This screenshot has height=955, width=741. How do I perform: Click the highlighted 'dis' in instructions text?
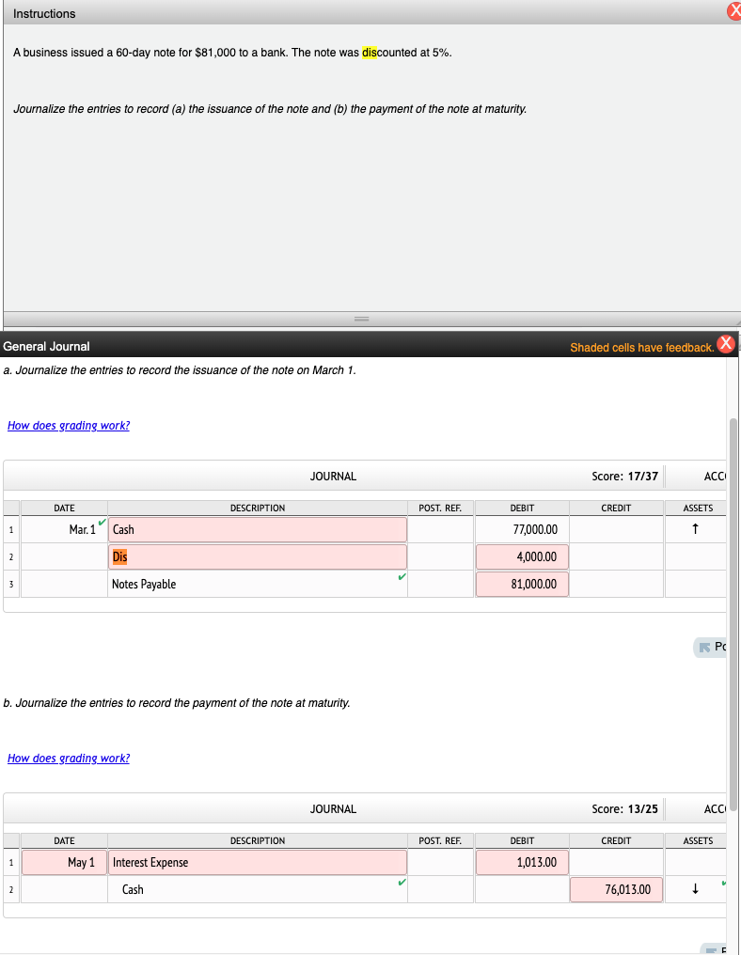pyautogui.click(x=370, y=53)
